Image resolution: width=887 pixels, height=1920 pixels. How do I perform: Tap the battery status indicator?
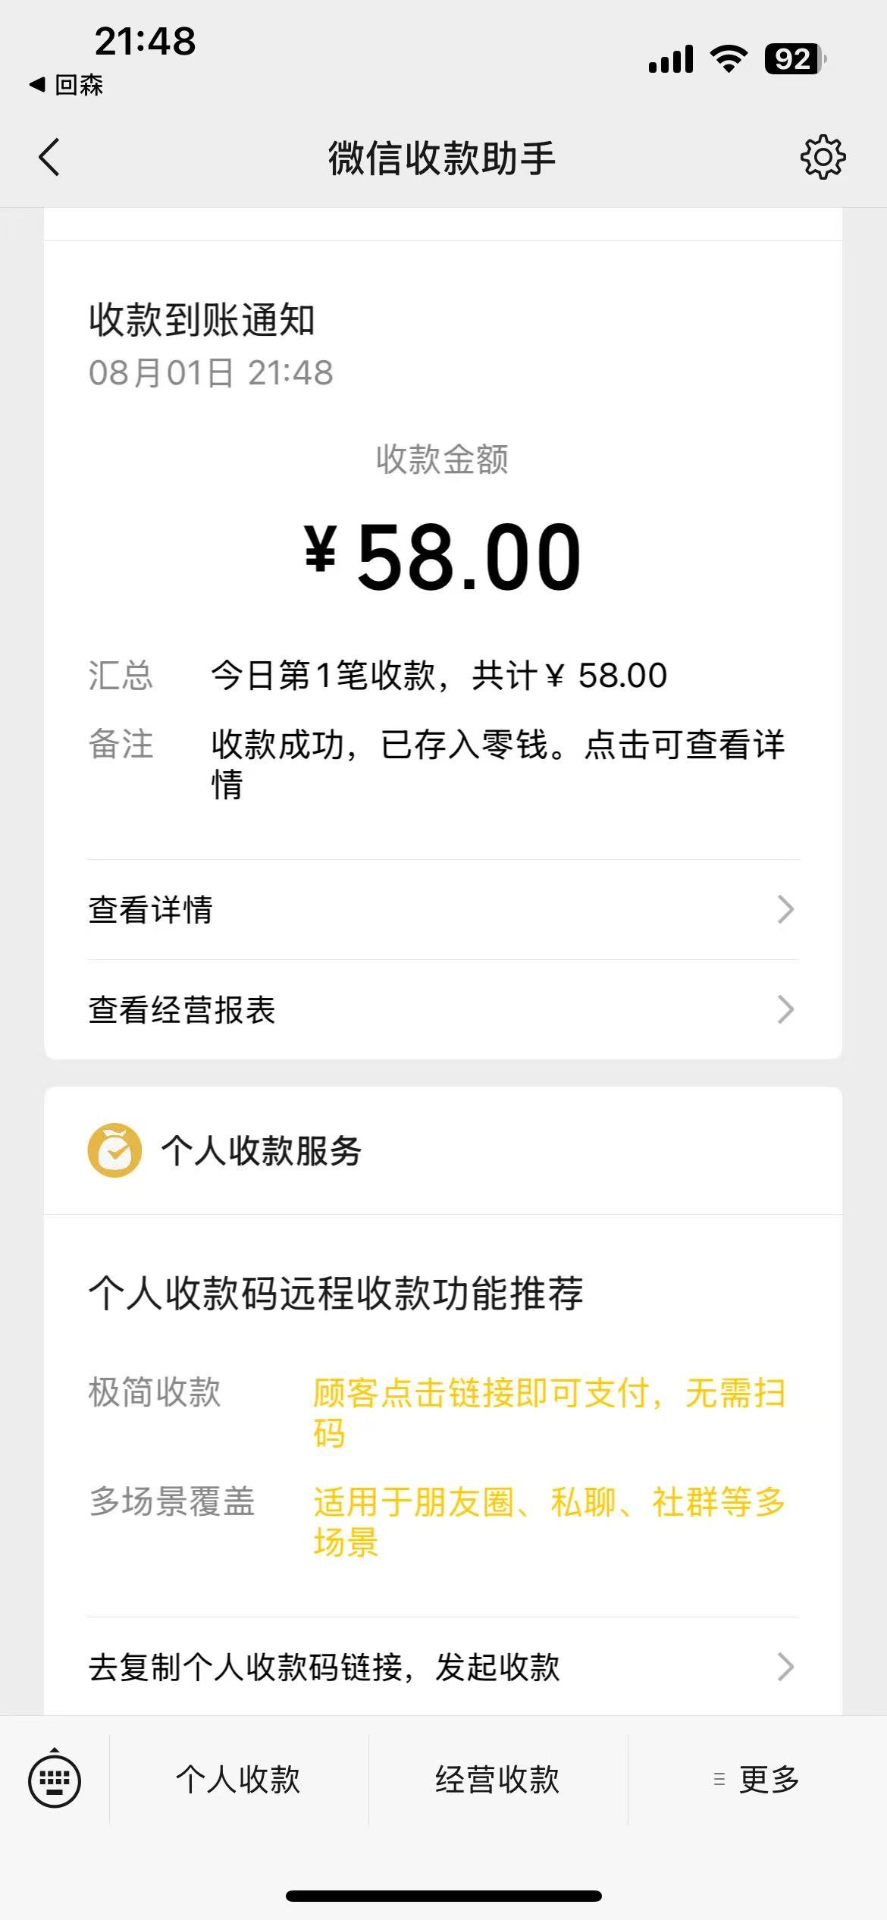[794, 59]
